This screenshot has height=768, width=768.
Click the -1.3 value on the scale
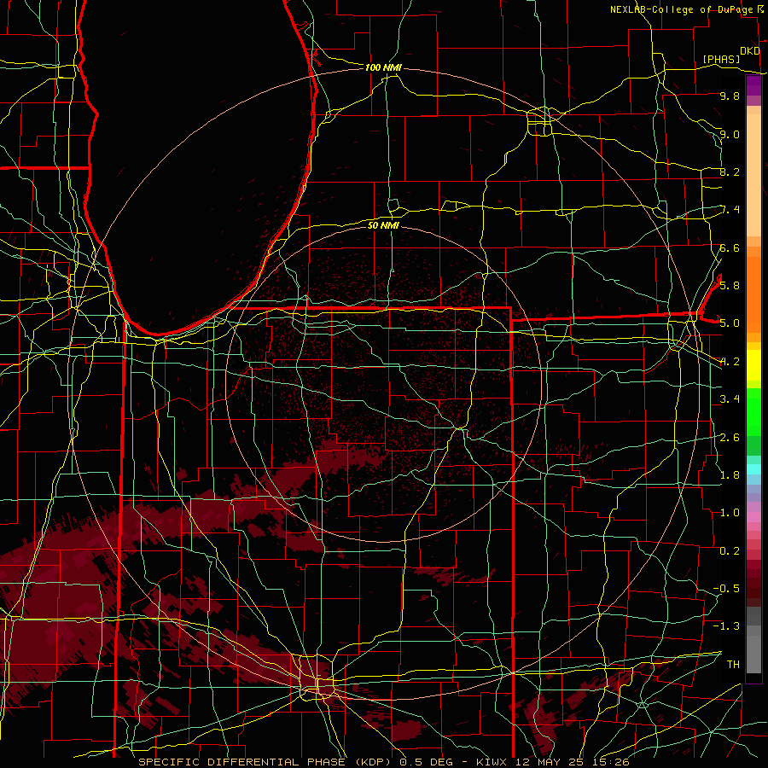pyautogui.click(x=726, y=626)
